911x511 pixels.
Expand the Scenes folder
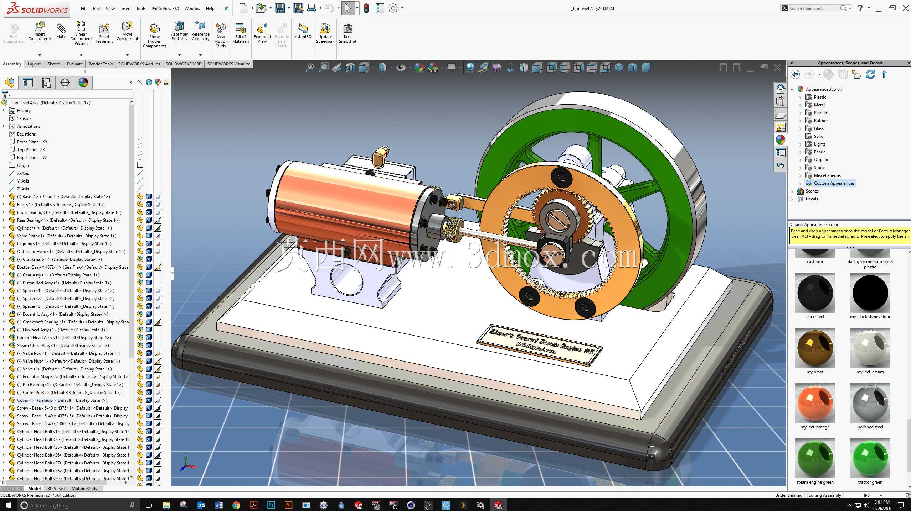coord(792,191)
